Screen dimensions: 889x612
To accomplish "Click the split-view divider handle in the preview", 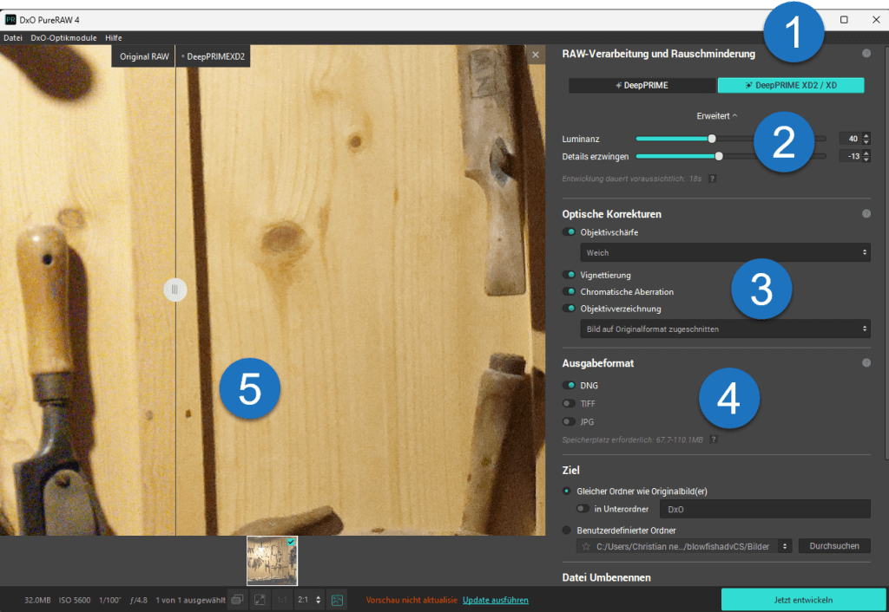I will point(175,290).
